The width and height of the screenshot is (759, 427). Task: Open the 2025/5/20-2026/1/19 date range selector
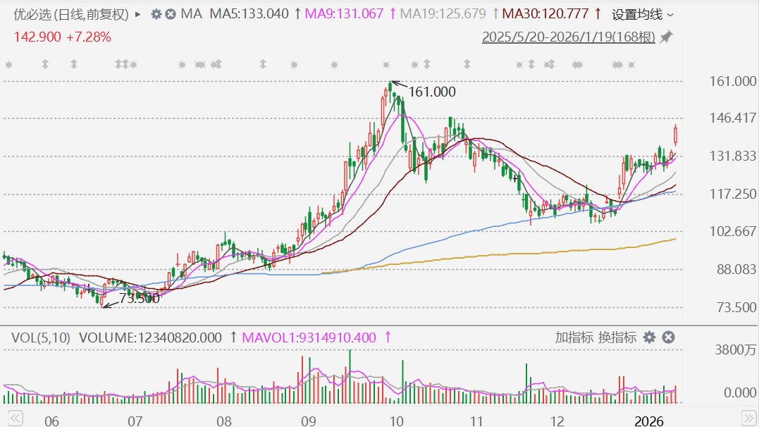click(568, 37)
